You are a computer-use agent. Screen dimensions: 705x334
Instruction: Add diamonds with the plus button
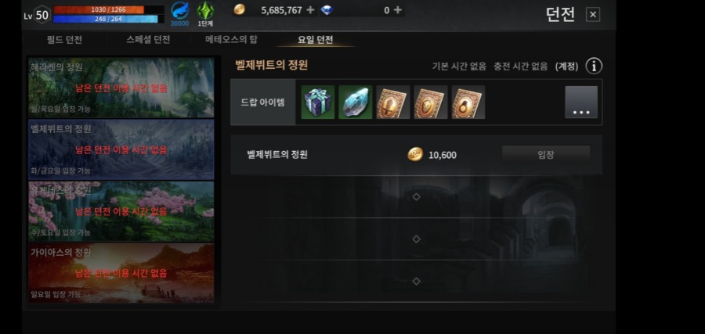click(397, 10)
